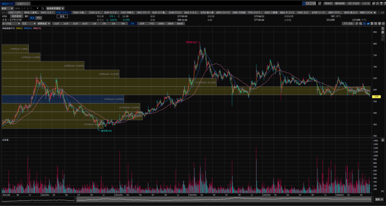The width and height of the screenshot is (386, 206).
Task: Open the 期間指定 dropdown
Action: 44,24
